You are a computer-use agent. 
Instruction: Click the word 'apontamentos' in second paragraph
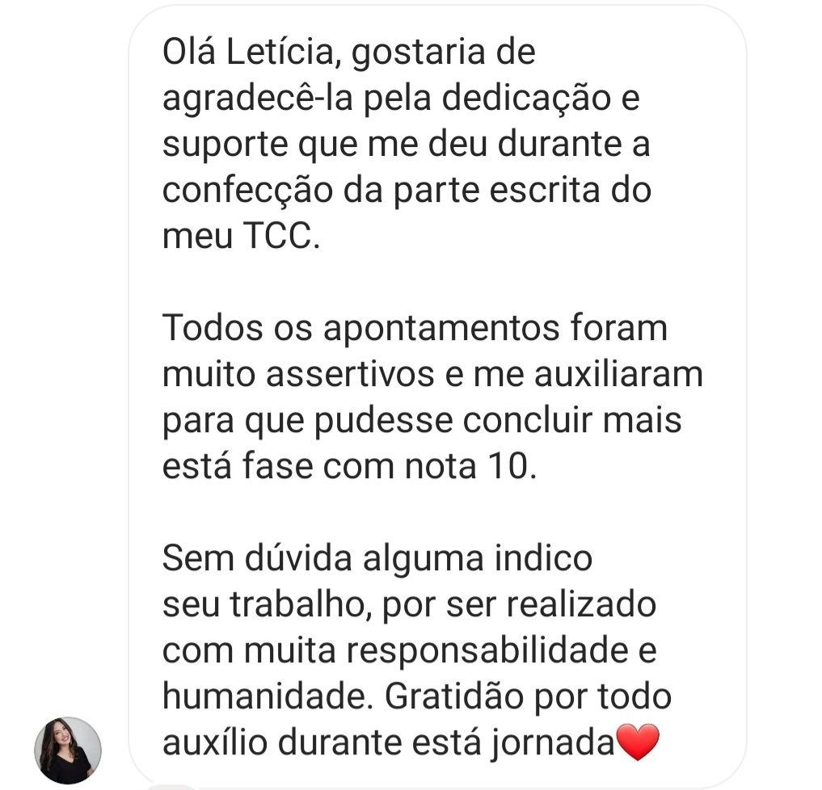click(441, 330)
